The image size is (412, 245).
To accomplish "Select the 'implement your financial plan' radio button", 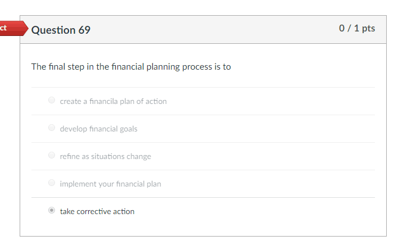I will coord(52,183).
